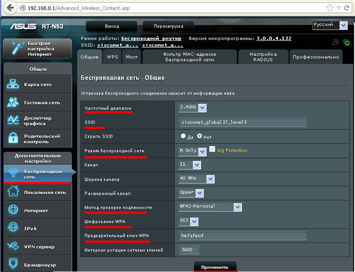Switch to the WPS tab

(112, 57)
